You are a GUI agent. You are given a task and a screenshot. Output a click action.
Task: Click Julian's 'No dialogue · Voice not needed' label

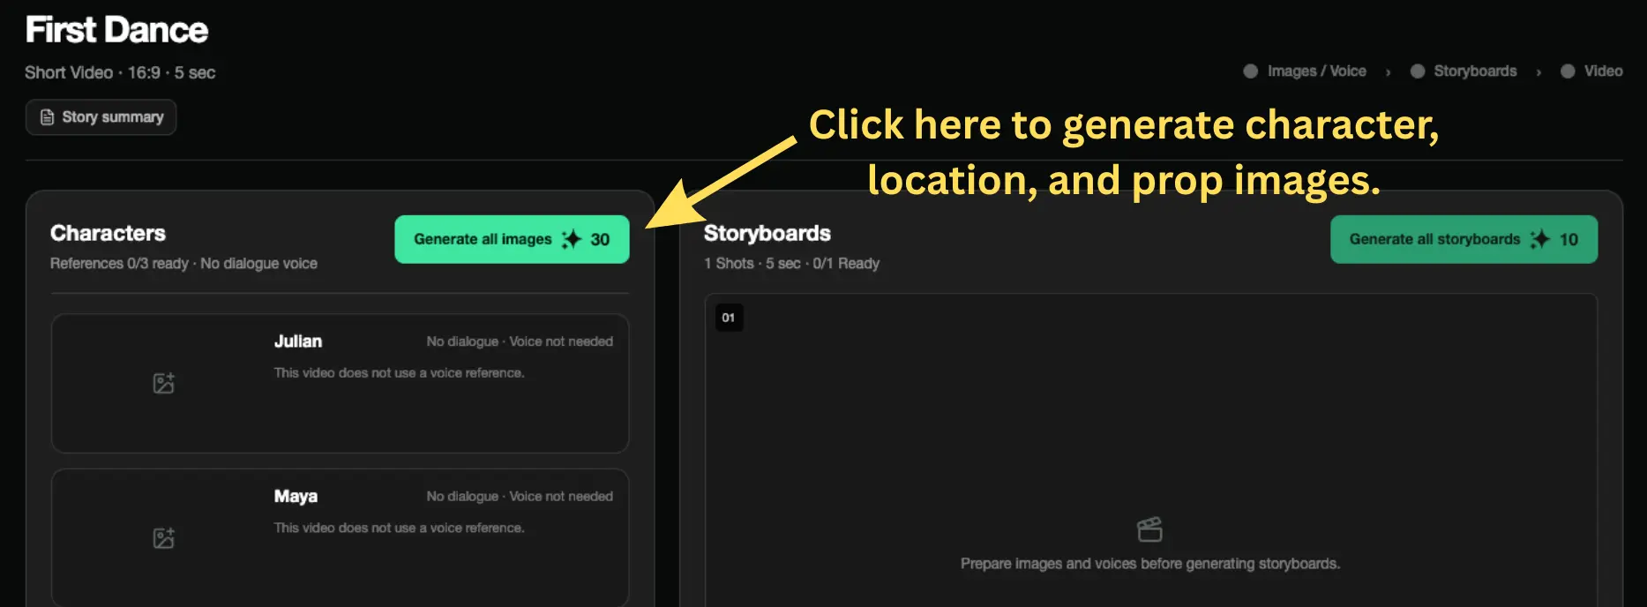pos(520,341)
